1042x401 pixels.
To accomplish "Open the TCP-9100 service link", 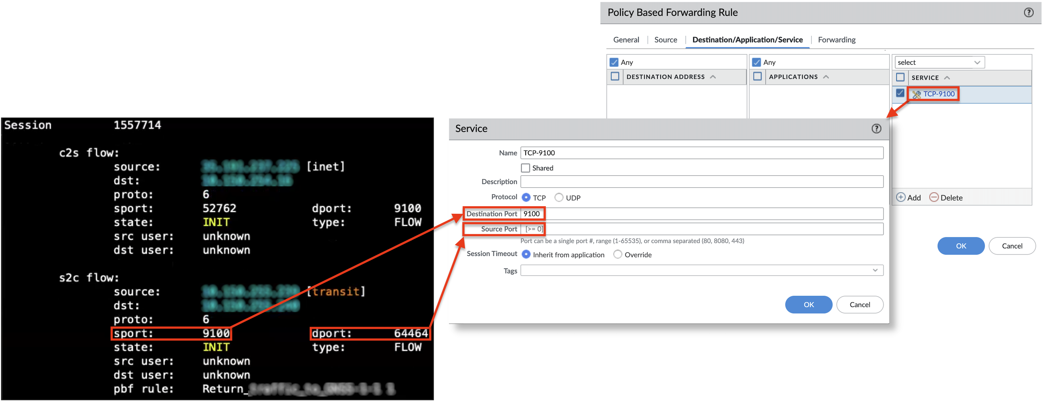I will (938, 94).
